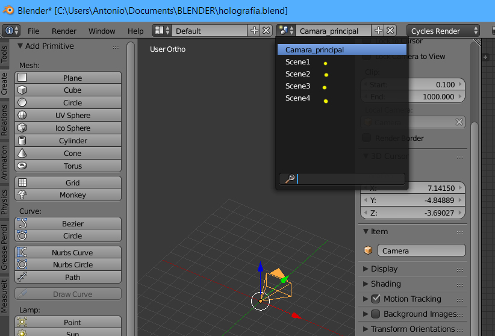Click the blue Z axis arrow manipulator

pyautogui.click(x=260, y=267)
